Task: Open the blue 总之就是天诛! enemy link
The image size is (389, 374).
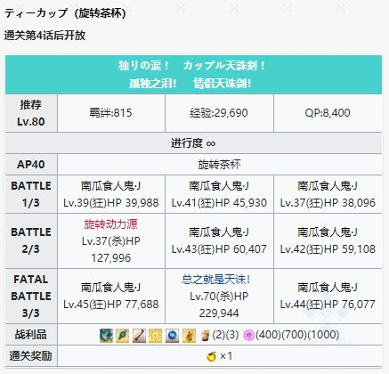Action: point(216,279)
